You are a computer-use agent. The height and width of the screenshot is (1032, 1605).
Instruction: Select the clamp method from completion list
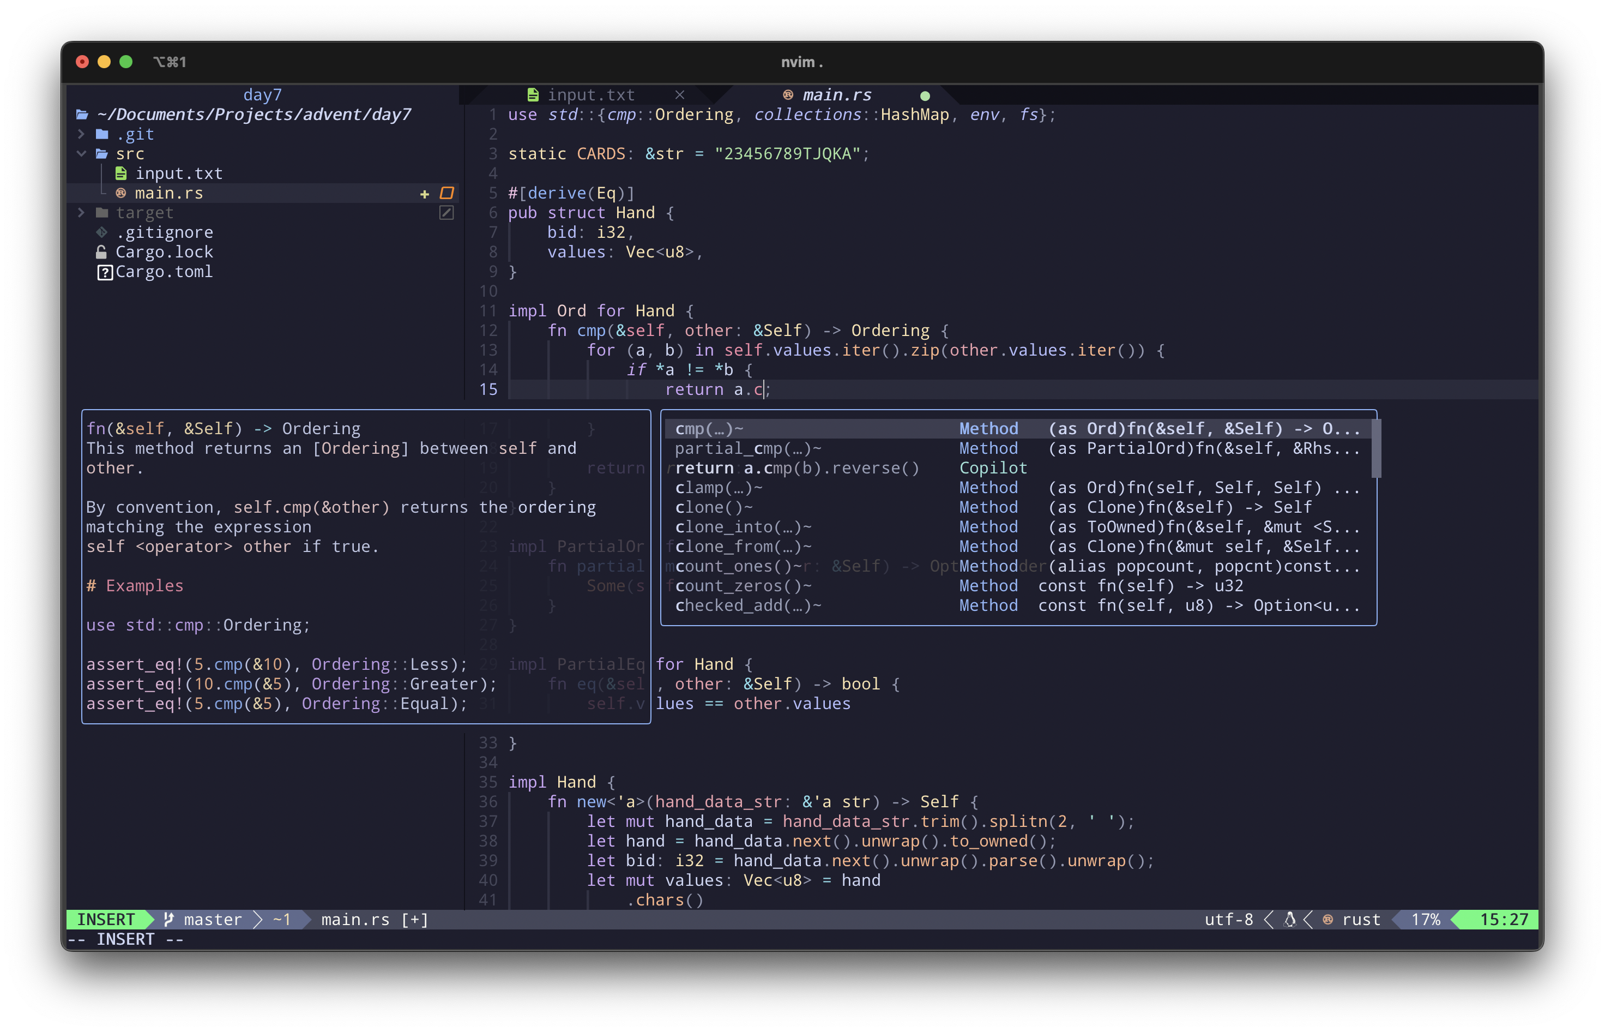pos(718,487)
